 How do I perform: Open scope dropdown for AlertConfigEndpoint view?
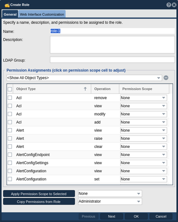point(144,155)
